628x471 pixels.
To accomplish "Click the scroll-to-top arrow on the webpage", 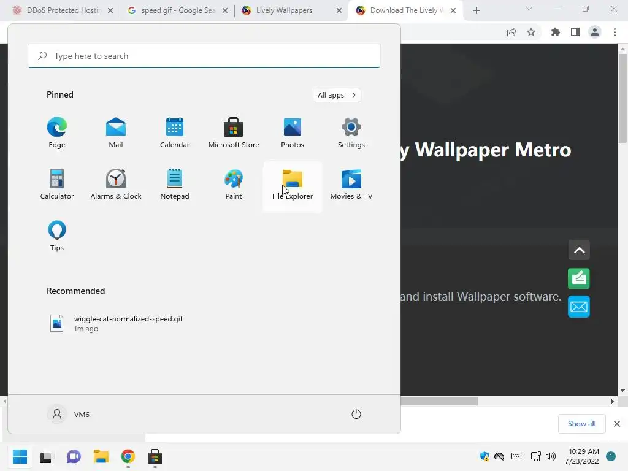I will pyautogui.click(x=579, y=250).
